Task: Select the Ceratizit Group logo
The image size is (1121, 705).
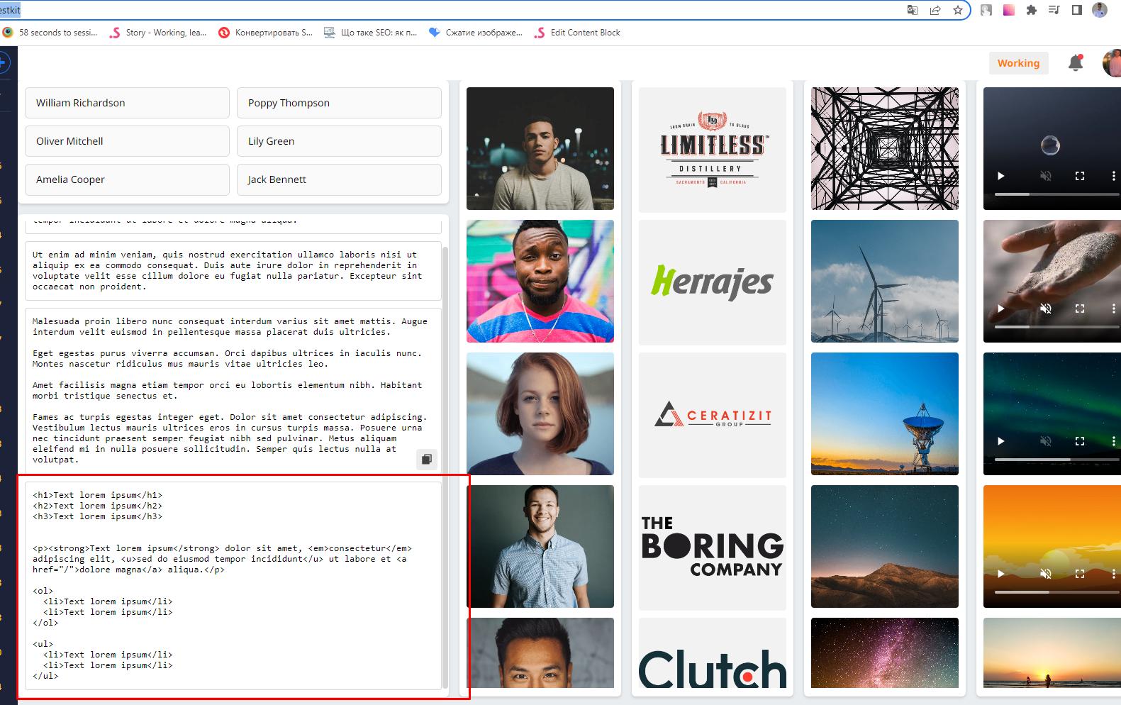Action: 713,415
